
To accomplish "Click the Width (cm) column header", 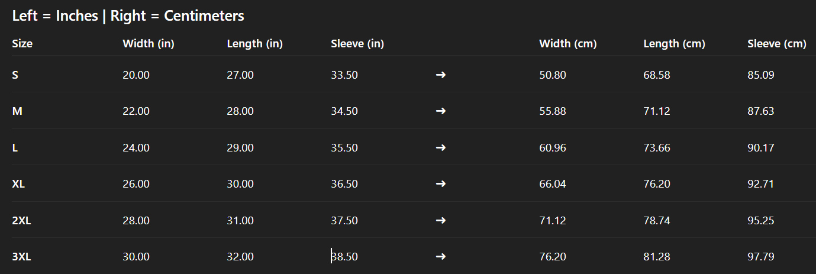I will (567, 44).
